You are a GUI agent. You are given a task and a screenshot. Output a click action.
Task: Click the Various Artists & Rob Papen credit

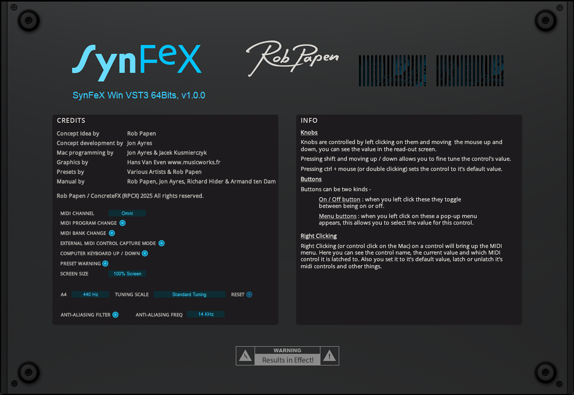click(164, 172)
